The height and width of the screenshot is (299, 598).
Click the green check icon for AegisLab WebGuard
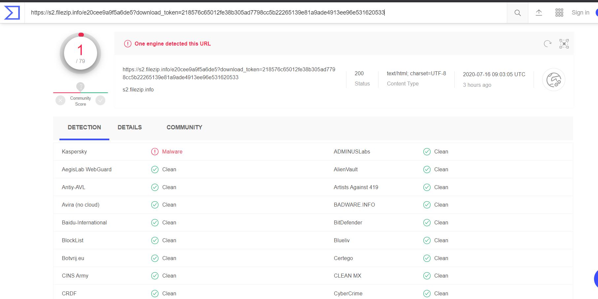(155, 169)
